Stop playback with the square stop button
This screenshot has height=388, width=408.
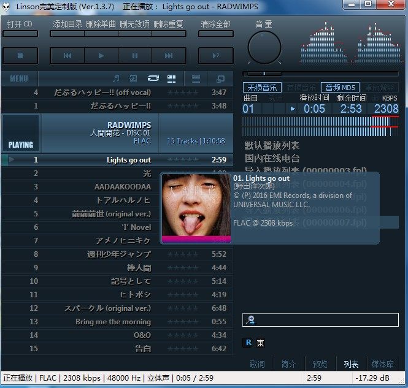(20, 56)
